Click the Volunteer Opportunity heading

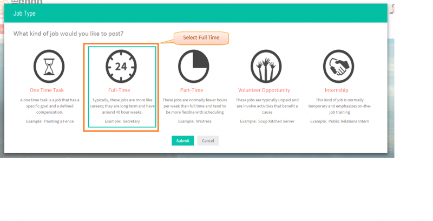pos(264,90)
